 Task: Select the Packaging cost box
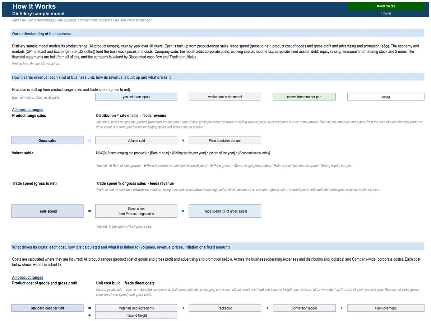tap(225, 308)
